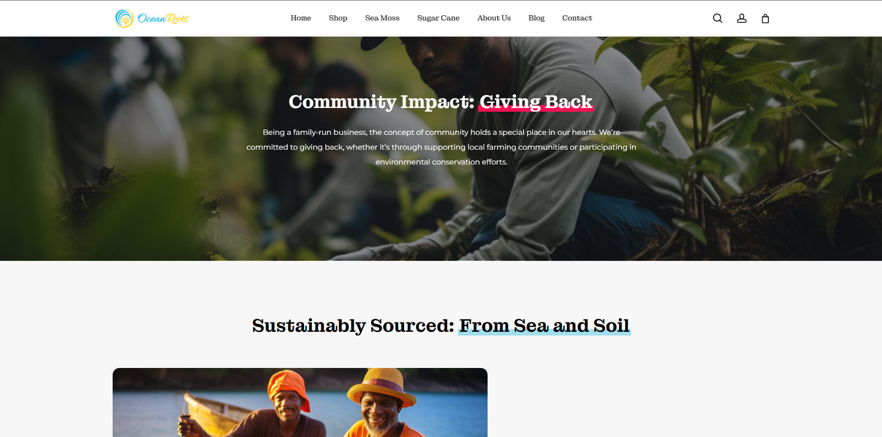Screen dimensions: 882x437
Task: Go to the Home menu item
Action: [x=301, y=18]
